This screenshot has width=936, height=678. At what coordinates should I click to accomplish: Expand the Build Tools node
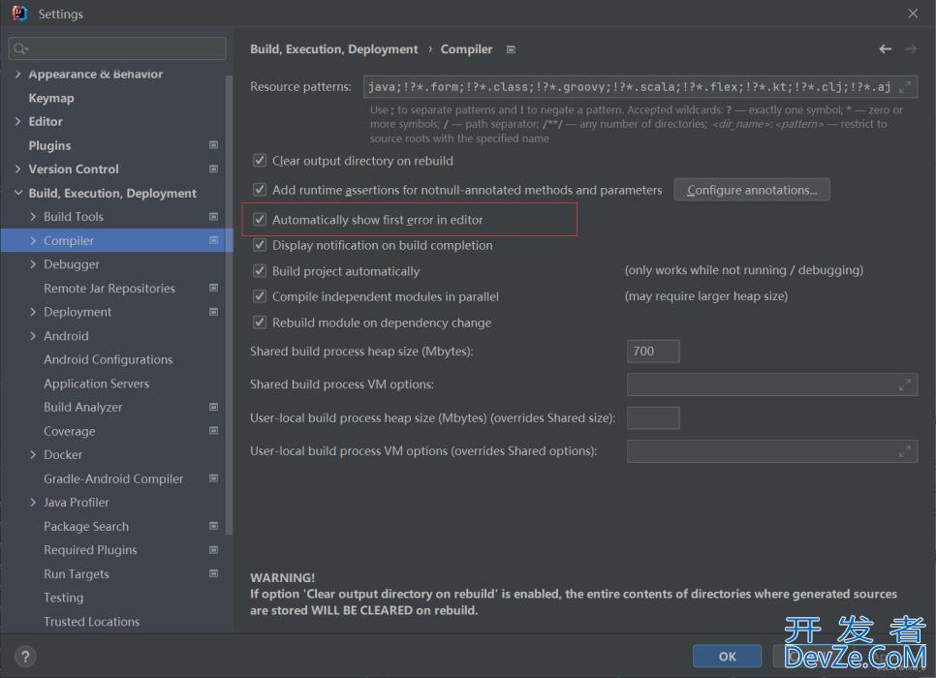click(33, 217)
